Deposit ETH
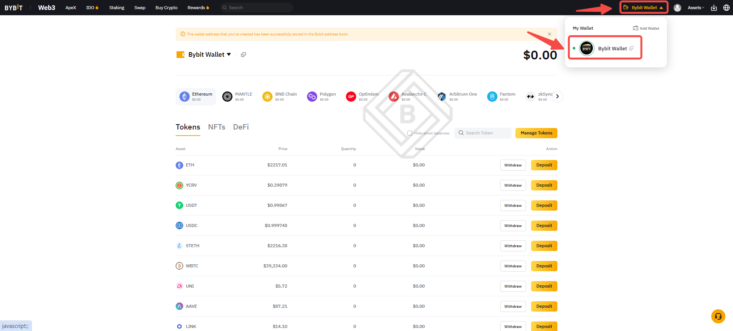This screenshot has width=733, height=331. tap(544, 165)
